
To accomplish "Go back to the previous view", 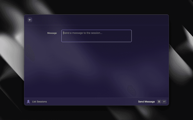I will (30, 20).
